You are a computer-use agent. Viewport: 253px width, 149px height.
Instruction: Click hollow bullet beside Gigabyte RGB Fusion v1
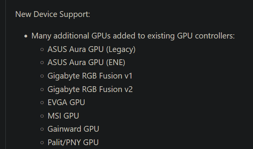[42, 76]
